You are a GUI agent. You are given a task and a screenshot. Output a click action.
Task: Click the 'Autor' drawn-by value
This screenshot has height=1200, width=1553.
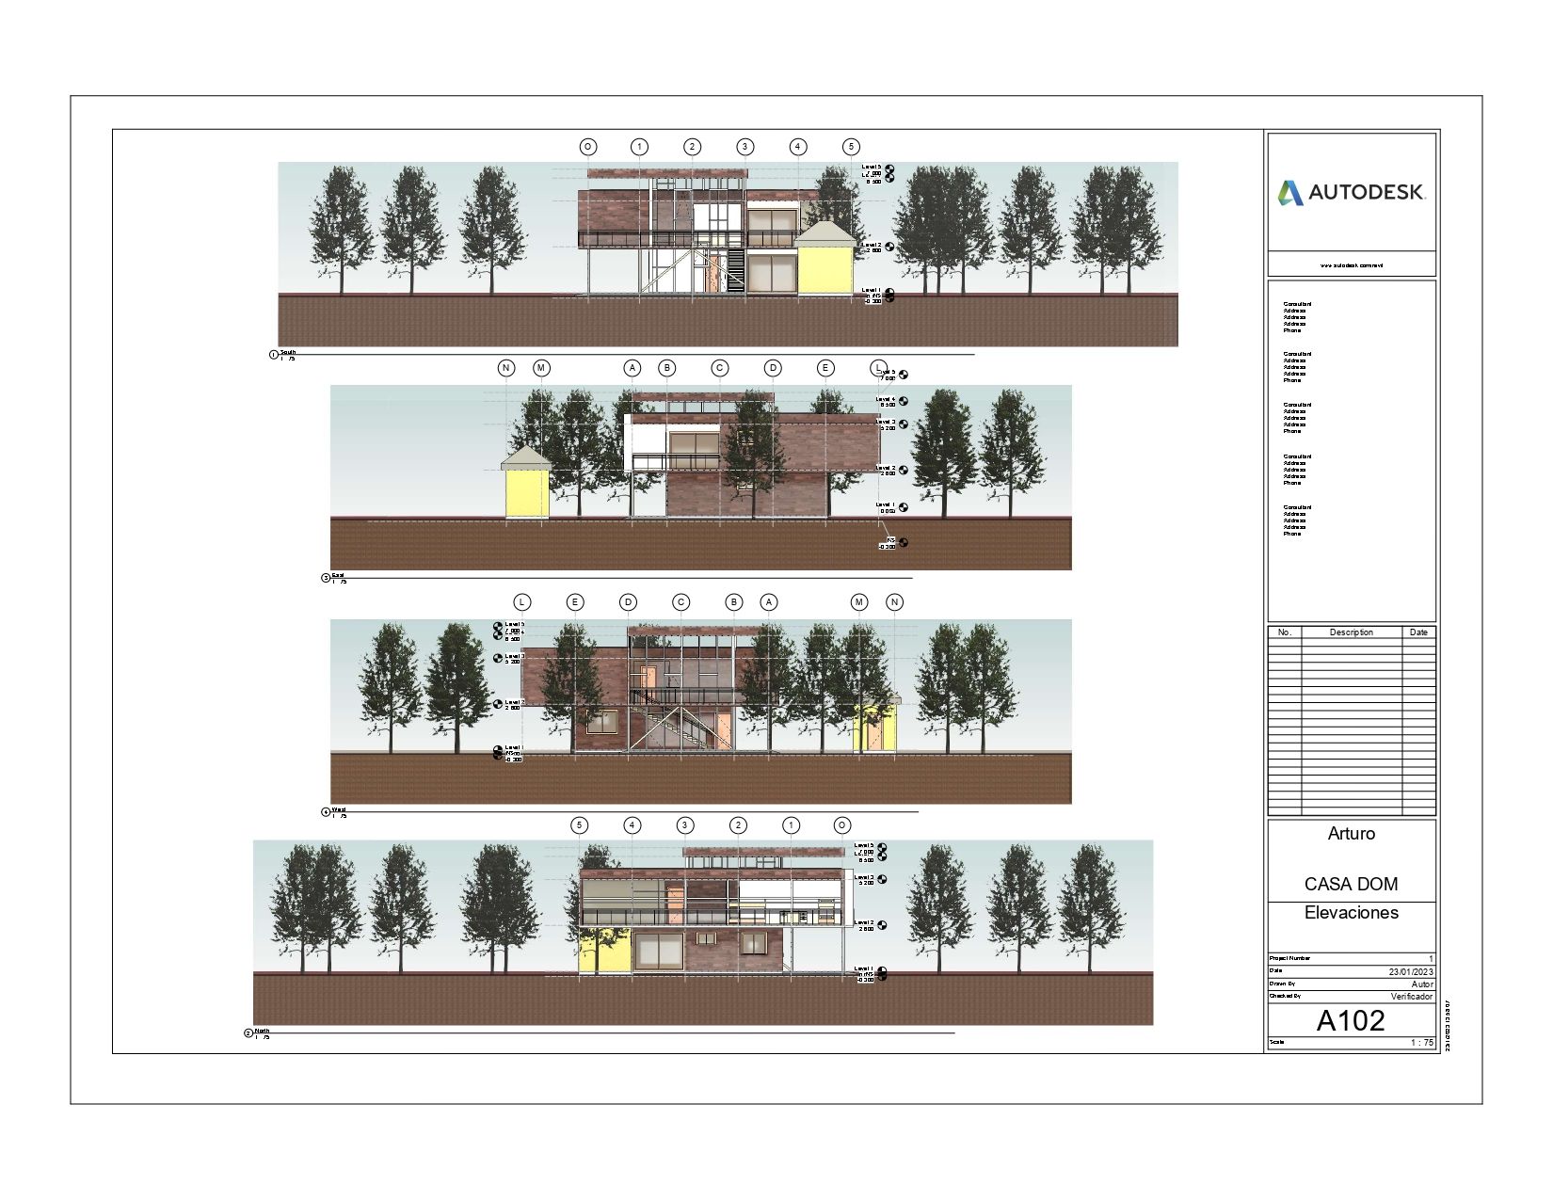point(1422,984)
